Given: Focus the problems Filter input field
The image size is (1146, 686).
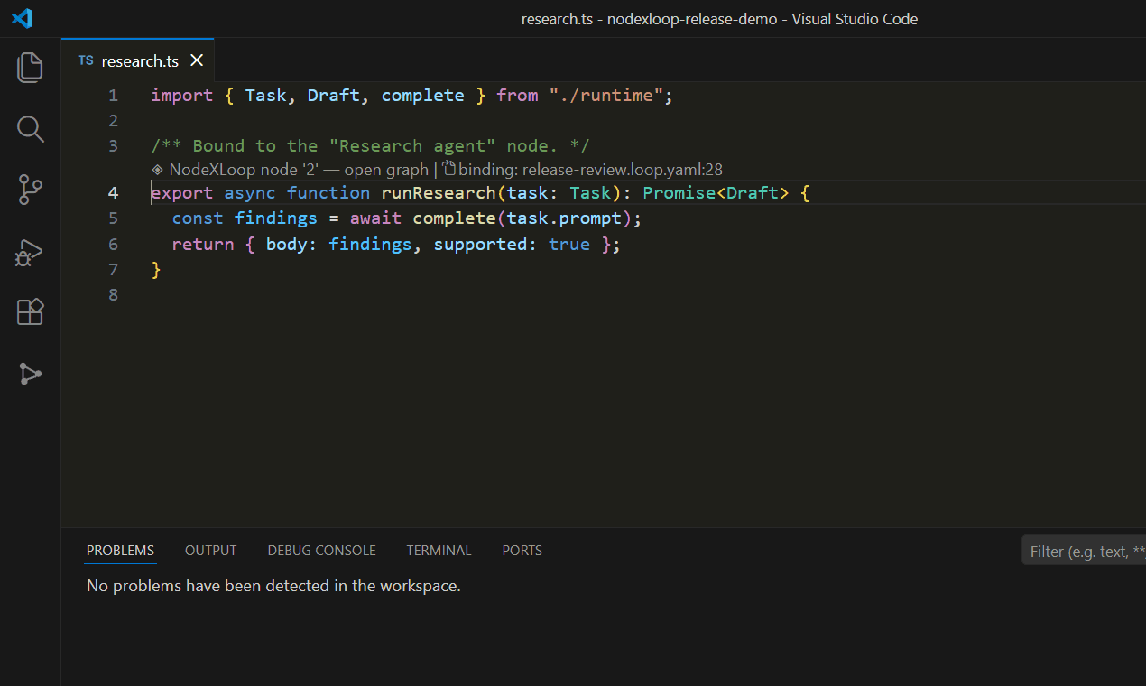Looking at the screenshot, I should tap(1084, 551).
